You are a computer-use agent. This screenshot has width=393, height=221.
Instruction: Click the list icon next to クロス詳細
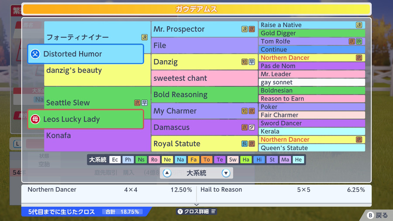click(213, 211)
